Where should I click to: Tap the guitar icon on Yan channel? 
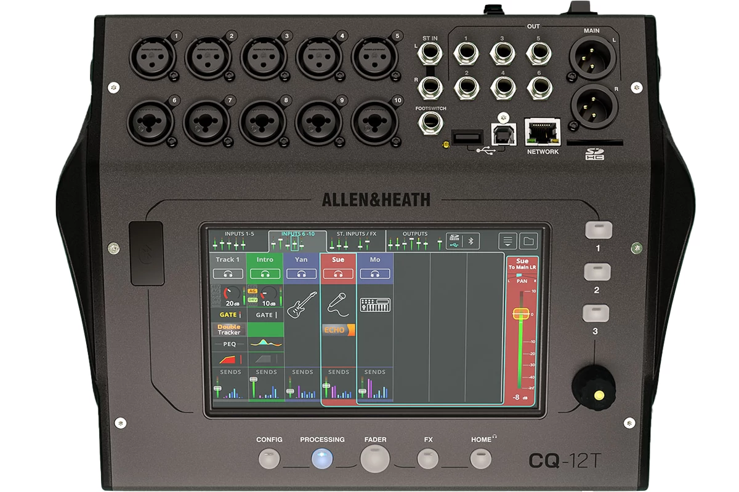tap(302, 305)
